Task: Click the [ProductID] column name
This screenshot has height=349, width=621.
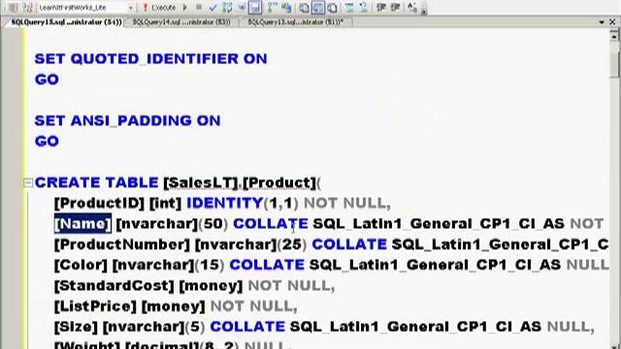Action: (x=99, y=204)
